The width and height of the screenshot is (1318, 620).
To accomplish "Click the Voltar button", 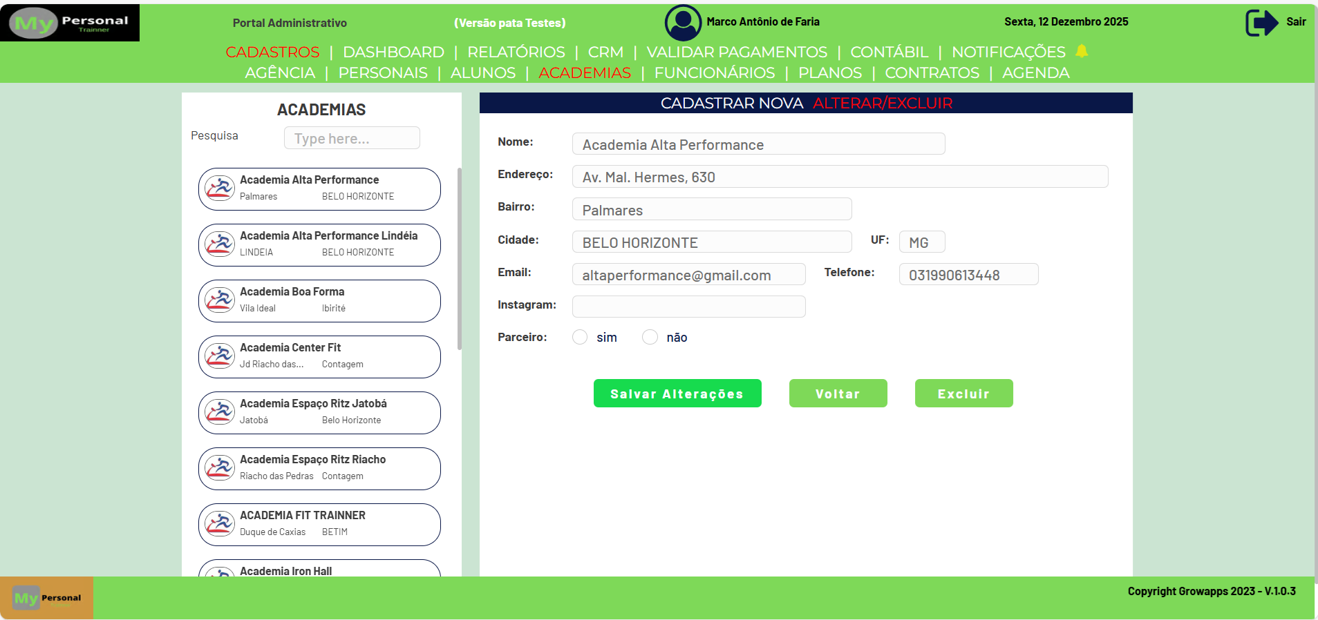I will pos(838,394).
